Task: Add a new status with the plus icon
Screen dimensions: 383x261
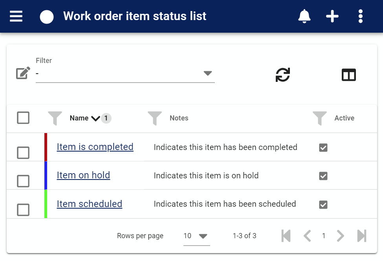Action: click(332, 16)
